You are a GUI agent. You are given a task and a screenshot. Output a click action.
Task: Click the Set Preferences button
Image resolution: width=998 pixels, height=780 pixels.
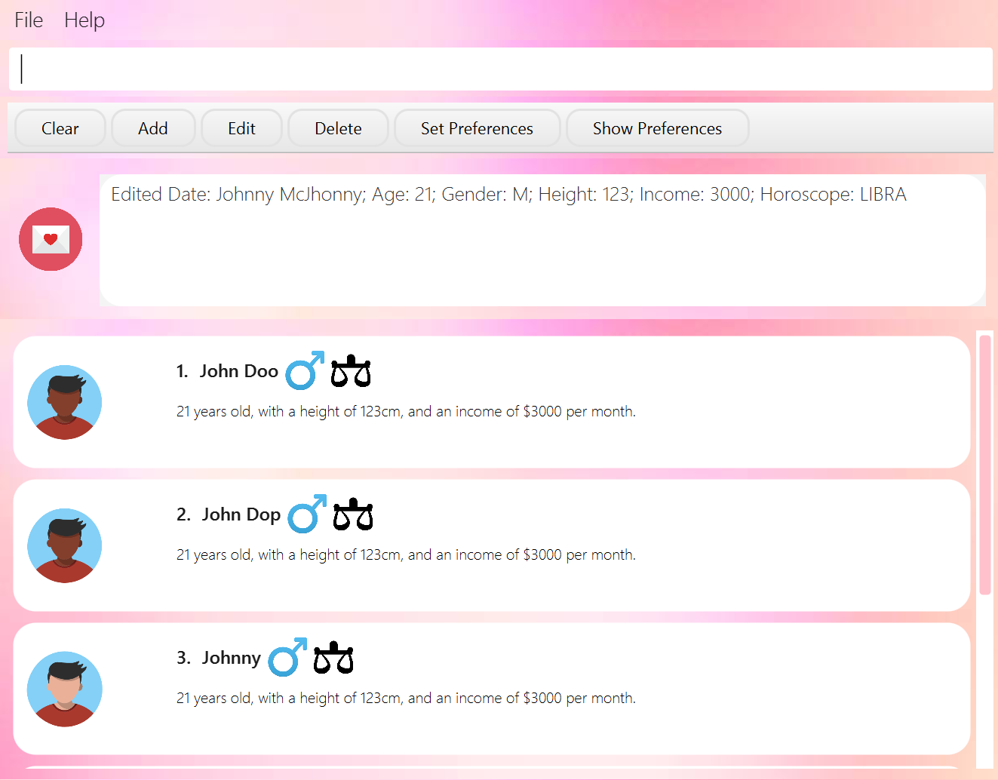[477, 128]
